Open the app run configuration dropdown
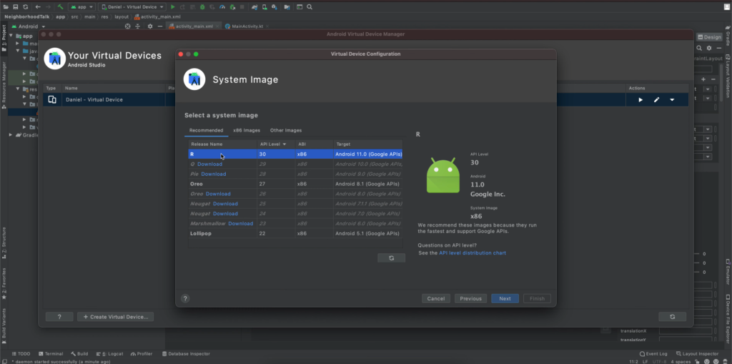This screenshot has width=732, height=364. click(81, 7)
